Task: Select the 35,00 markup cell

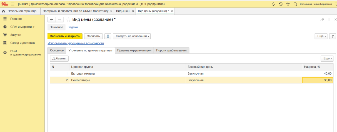Action: [318, 80]
